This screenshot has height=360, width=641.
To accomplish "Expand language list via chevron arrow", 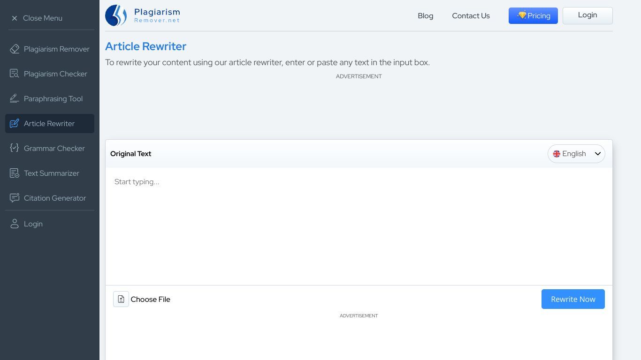I will [x=598, y=154].
